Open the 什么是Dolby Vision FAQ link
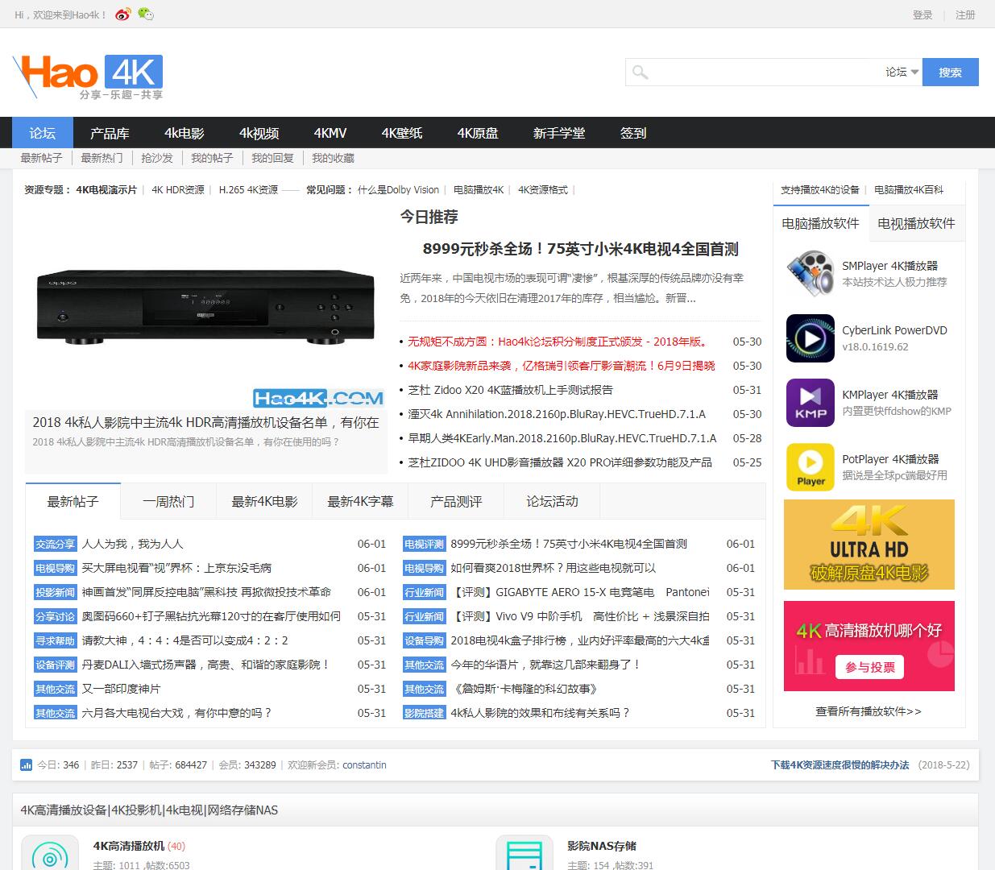This screenshot has height=870, width=995. (x=398, y=190)
